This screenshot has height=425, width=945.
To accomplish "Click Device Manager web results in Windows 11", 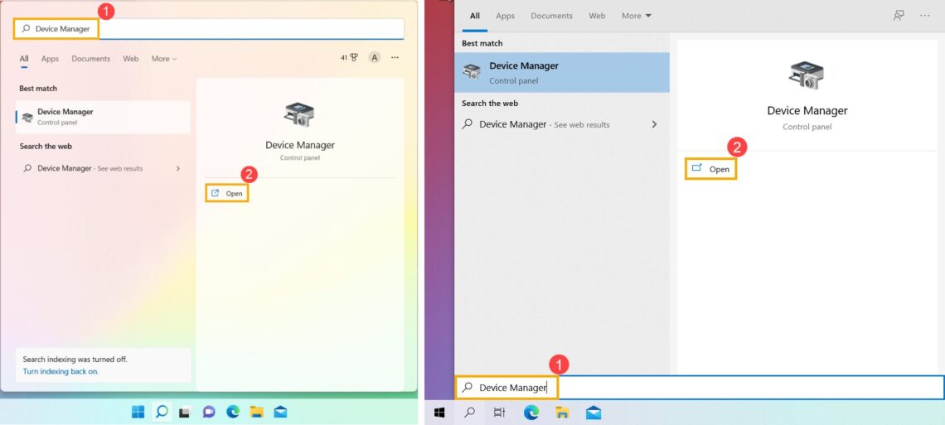I will (x=103, y=168).
